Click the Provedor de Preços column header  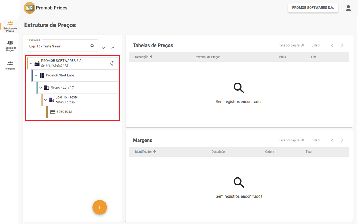207,57
